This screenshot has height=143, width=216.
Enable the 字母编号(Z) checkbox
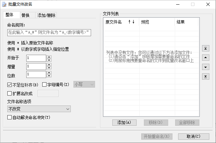pyautogui.click(x=44, y=84)
